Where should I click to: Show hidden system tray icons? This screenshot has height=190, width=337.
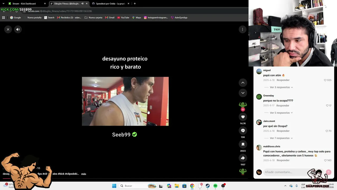coord(285,186)
